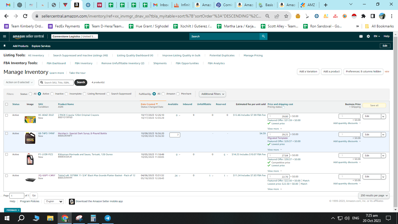The width and height of the screenshot is (398, 224).
Task: Open Preferences: 8 columns hidden
Action: click(363, 71)
